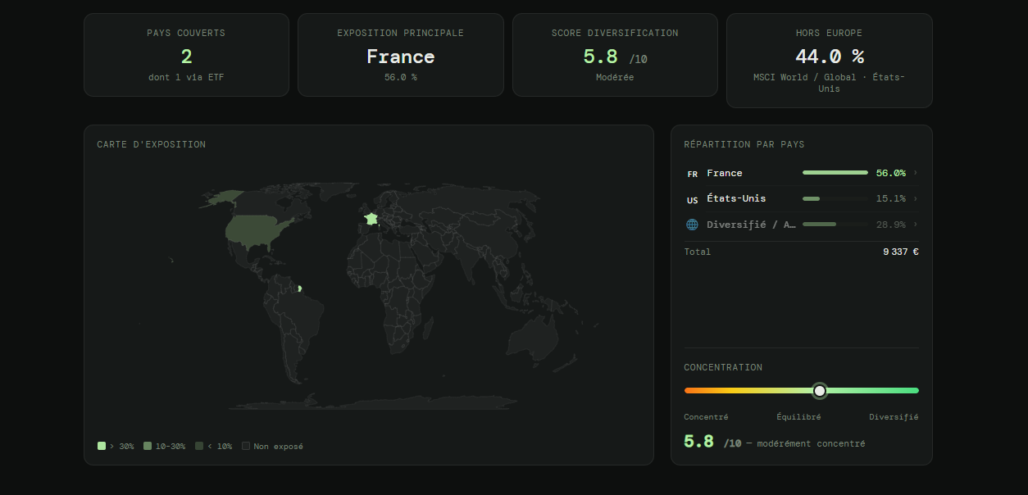
Task: Open the Pays Couverts card
Action: 186,55
